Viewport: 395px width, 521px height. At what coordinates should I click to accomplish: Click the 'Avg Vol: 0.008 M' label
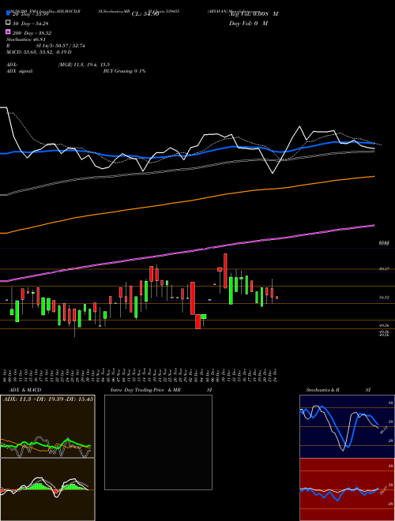click(254, 14)
